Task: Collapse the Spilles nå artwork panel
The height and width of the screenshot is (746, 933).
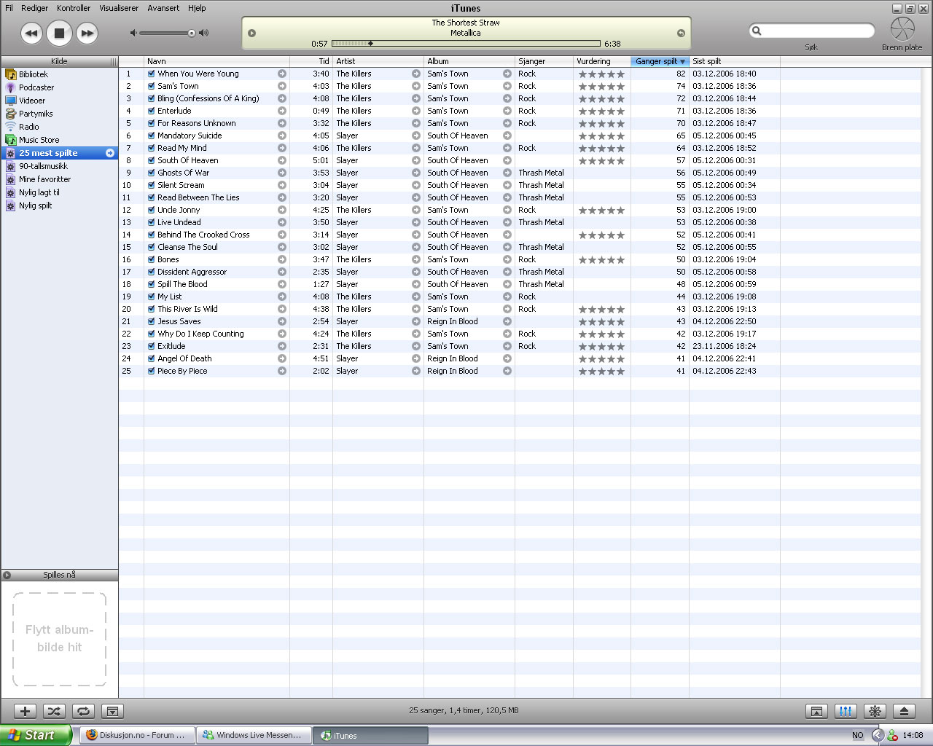Action: pos(7,575)
